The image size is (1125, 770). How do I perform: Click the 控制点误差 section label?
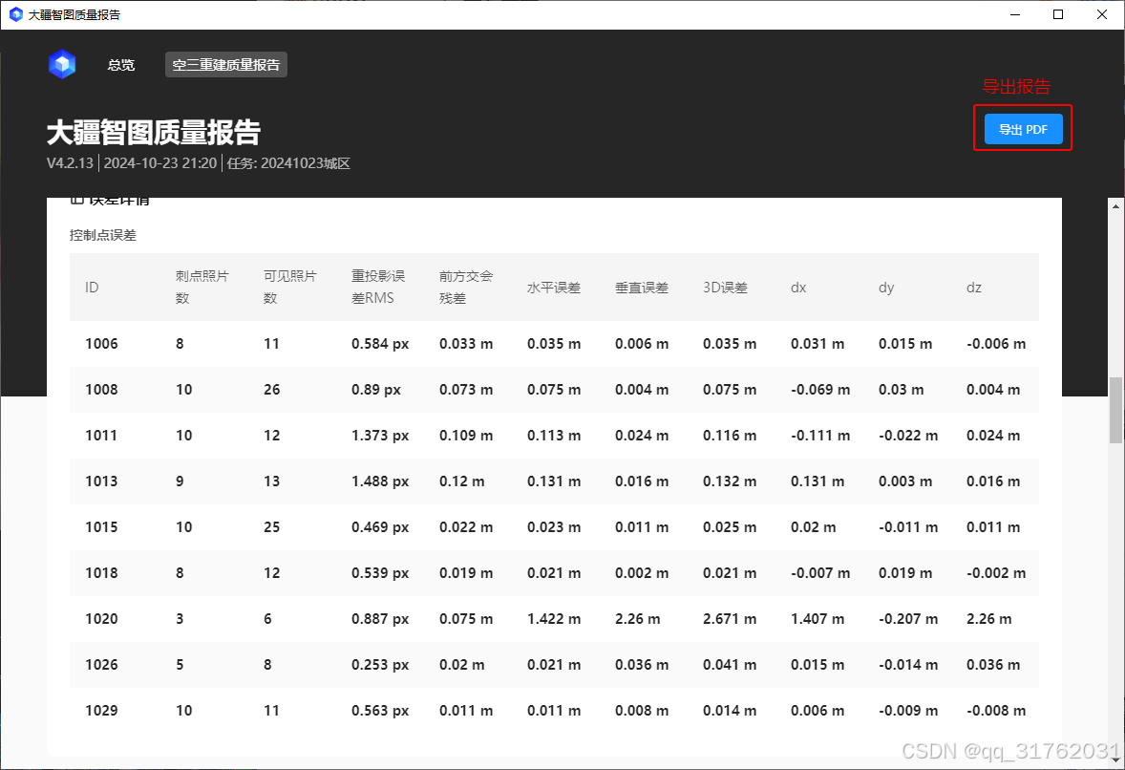tap(102, 235)
